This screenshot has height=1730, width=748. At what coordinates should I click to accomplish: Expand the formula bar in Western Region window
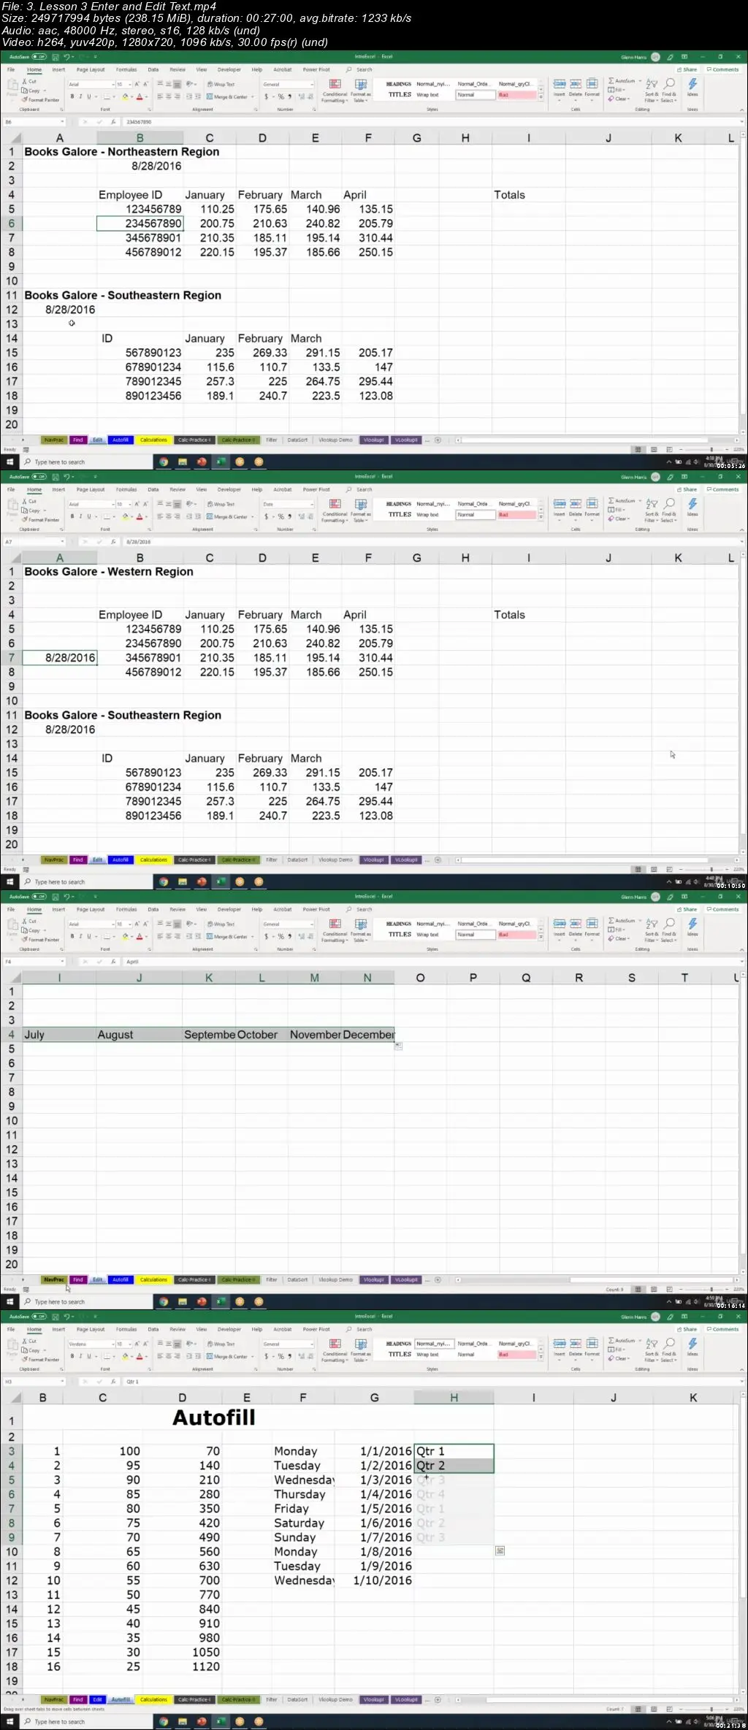(x=742, y=542)
